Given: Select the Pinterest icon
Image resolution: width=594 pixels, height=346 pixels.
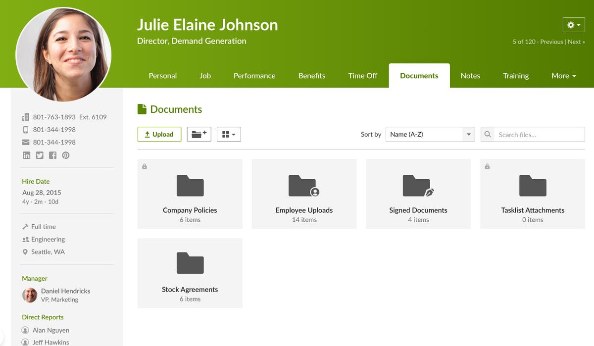Looking at the screenshot, I should click(x=65, y=155).
